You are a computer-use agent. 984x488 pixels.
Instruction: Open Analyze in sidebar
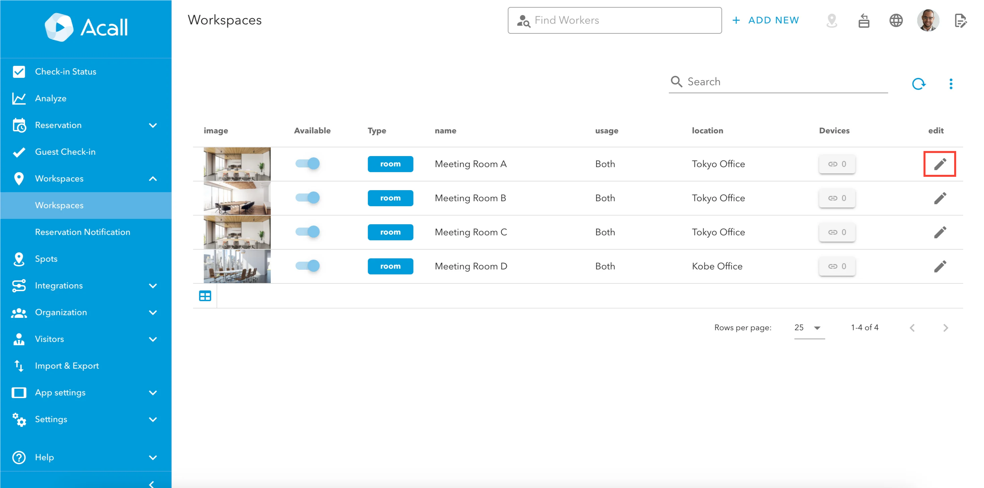coord(86,98)
